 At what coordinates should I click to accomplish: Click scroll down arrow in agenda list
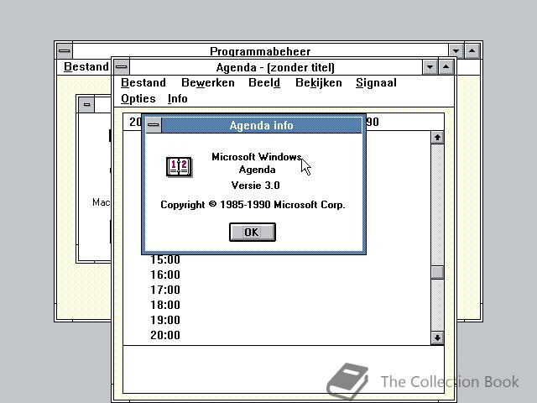point(437,338)
